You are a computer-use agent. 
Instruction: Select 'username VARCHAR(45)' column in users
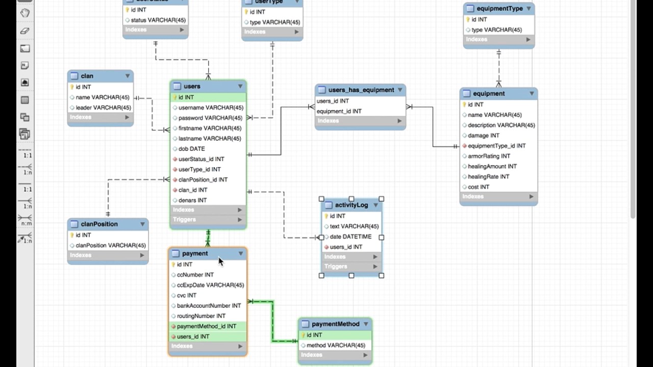pyautogui.click(x=208, y=108)
